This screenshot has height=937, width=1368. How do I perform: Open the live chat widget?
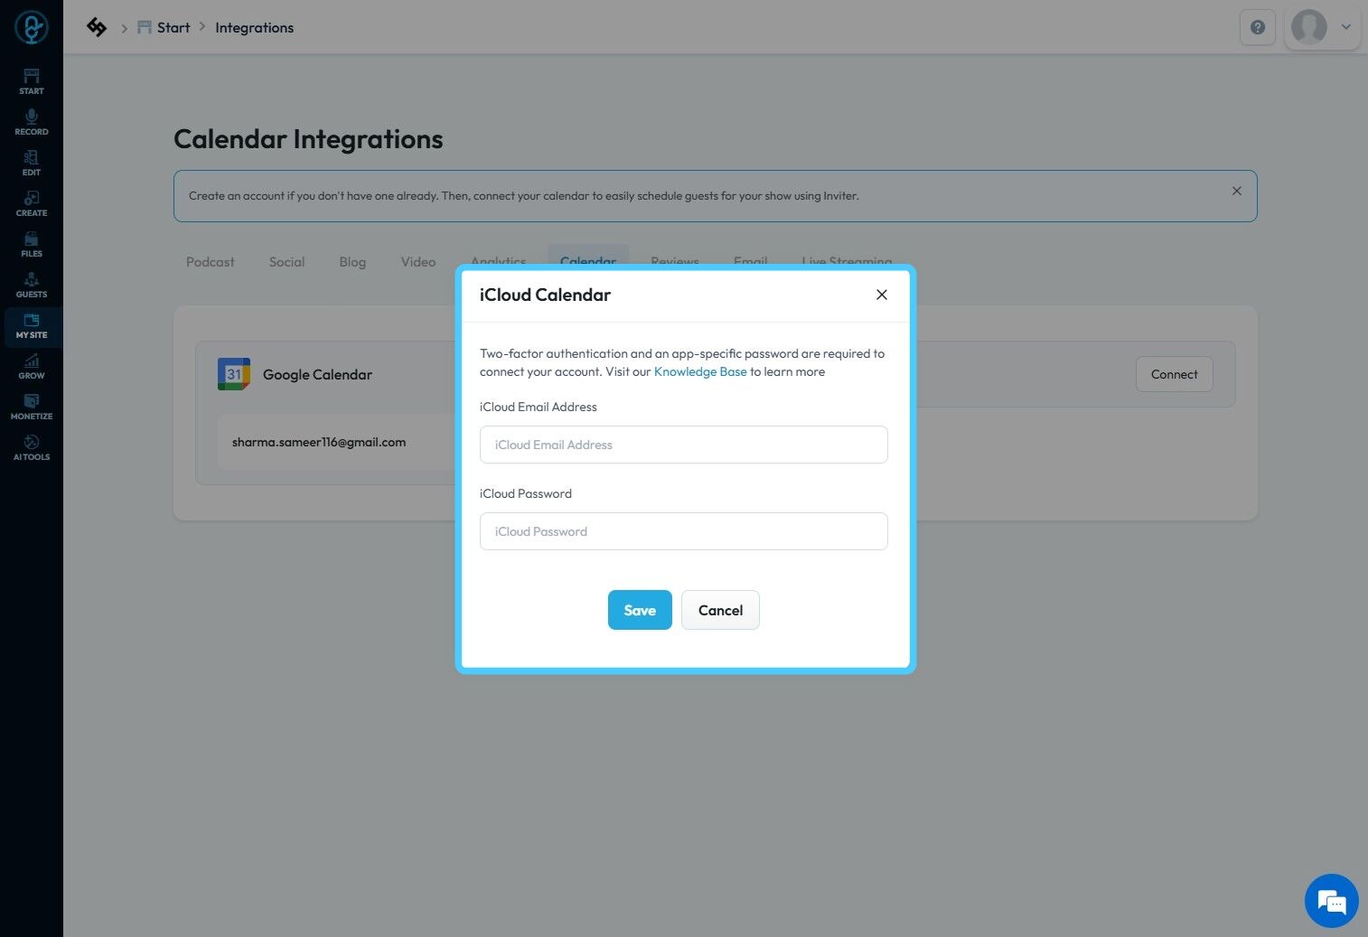[x=1332, y=901]
